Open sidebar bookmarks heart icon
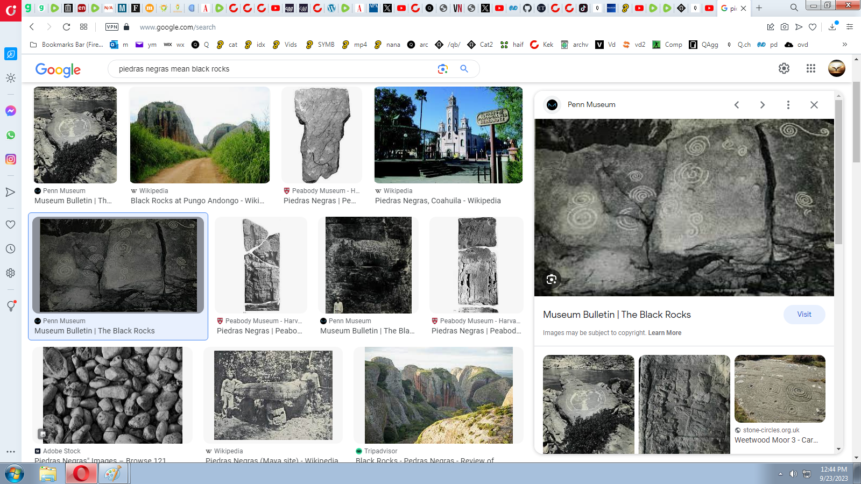Screen dimensions: 861x484 (x=11, y=224)
